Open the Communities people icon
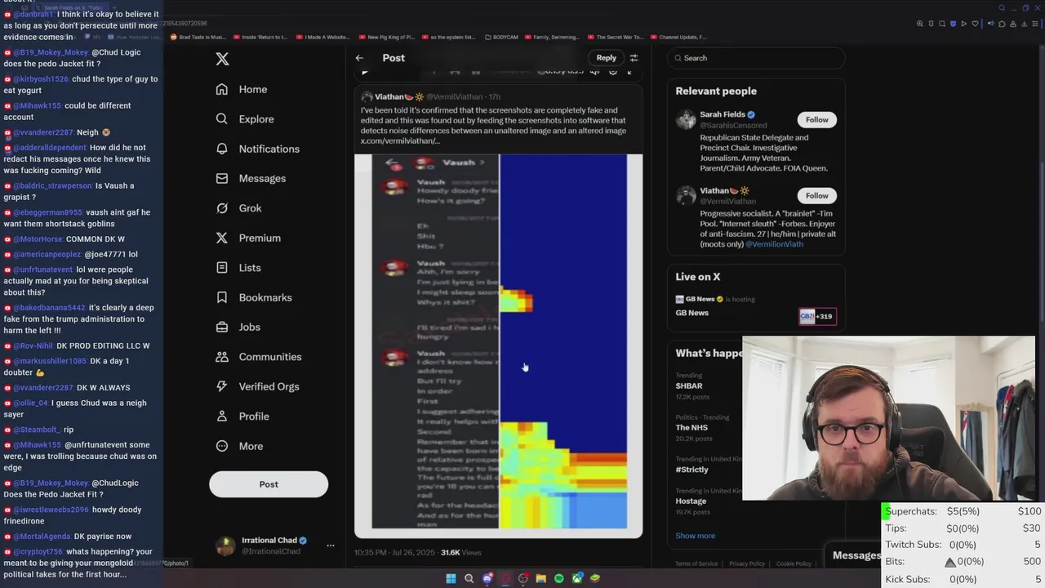The width and height of the screenshot is (1045, 588). coord(222,357)
